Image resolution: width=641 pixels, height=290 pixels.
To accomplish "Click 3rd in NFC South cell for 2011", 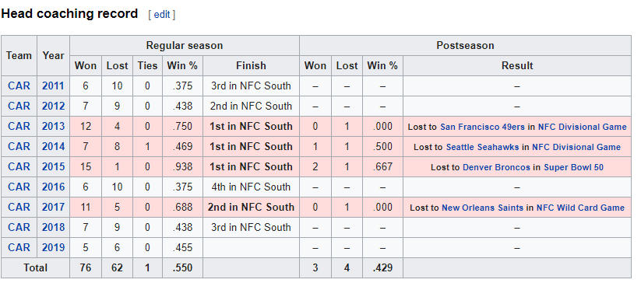I will tap(251, 86).
